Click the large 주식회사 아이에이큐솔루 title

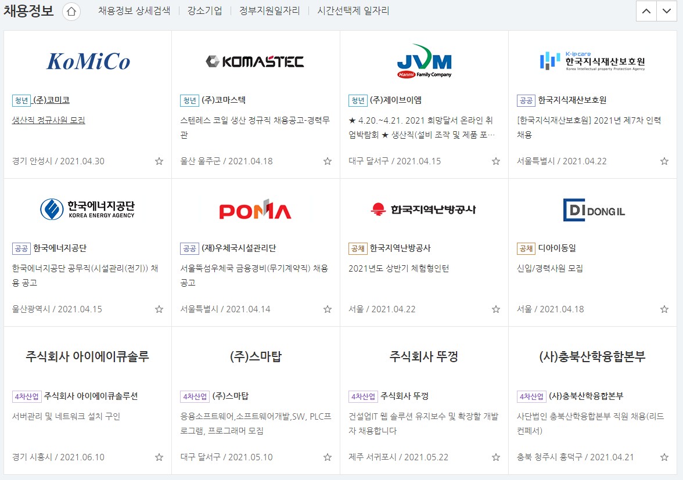click(x=88, y=356)
